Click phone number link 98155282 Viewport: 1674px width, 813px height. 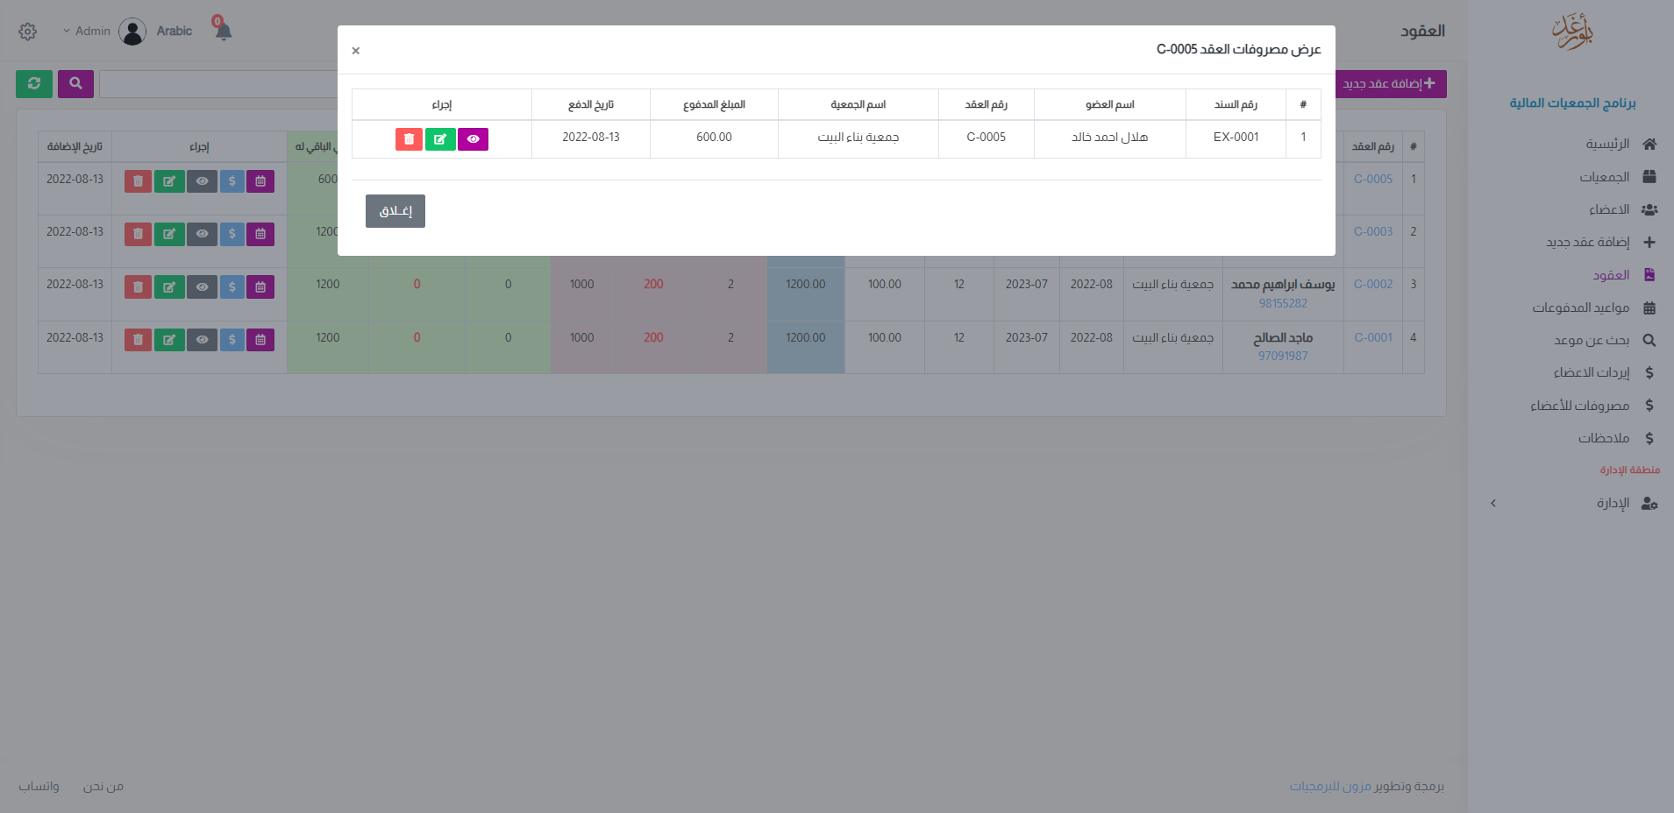click(1282, 303)
